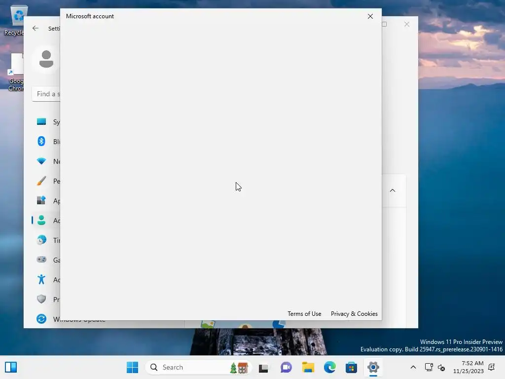505x379 pixels.
Task: Select the Google Chrome desktop shortcut
Action: pyautogui.click(x=16, y=72)
